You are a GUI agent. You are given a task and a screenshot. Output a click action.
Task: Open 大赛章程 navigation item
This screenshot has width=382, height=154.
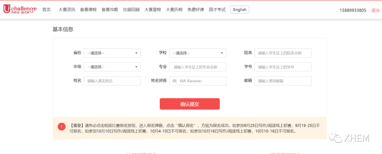(152, 10)
